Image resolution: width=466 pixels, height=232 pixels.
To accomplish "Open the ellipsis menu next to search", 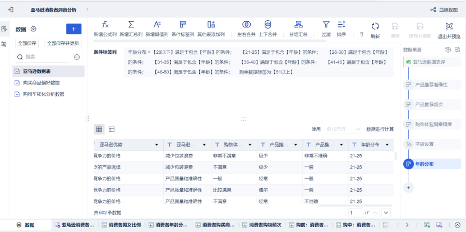I will click(77, 57).
